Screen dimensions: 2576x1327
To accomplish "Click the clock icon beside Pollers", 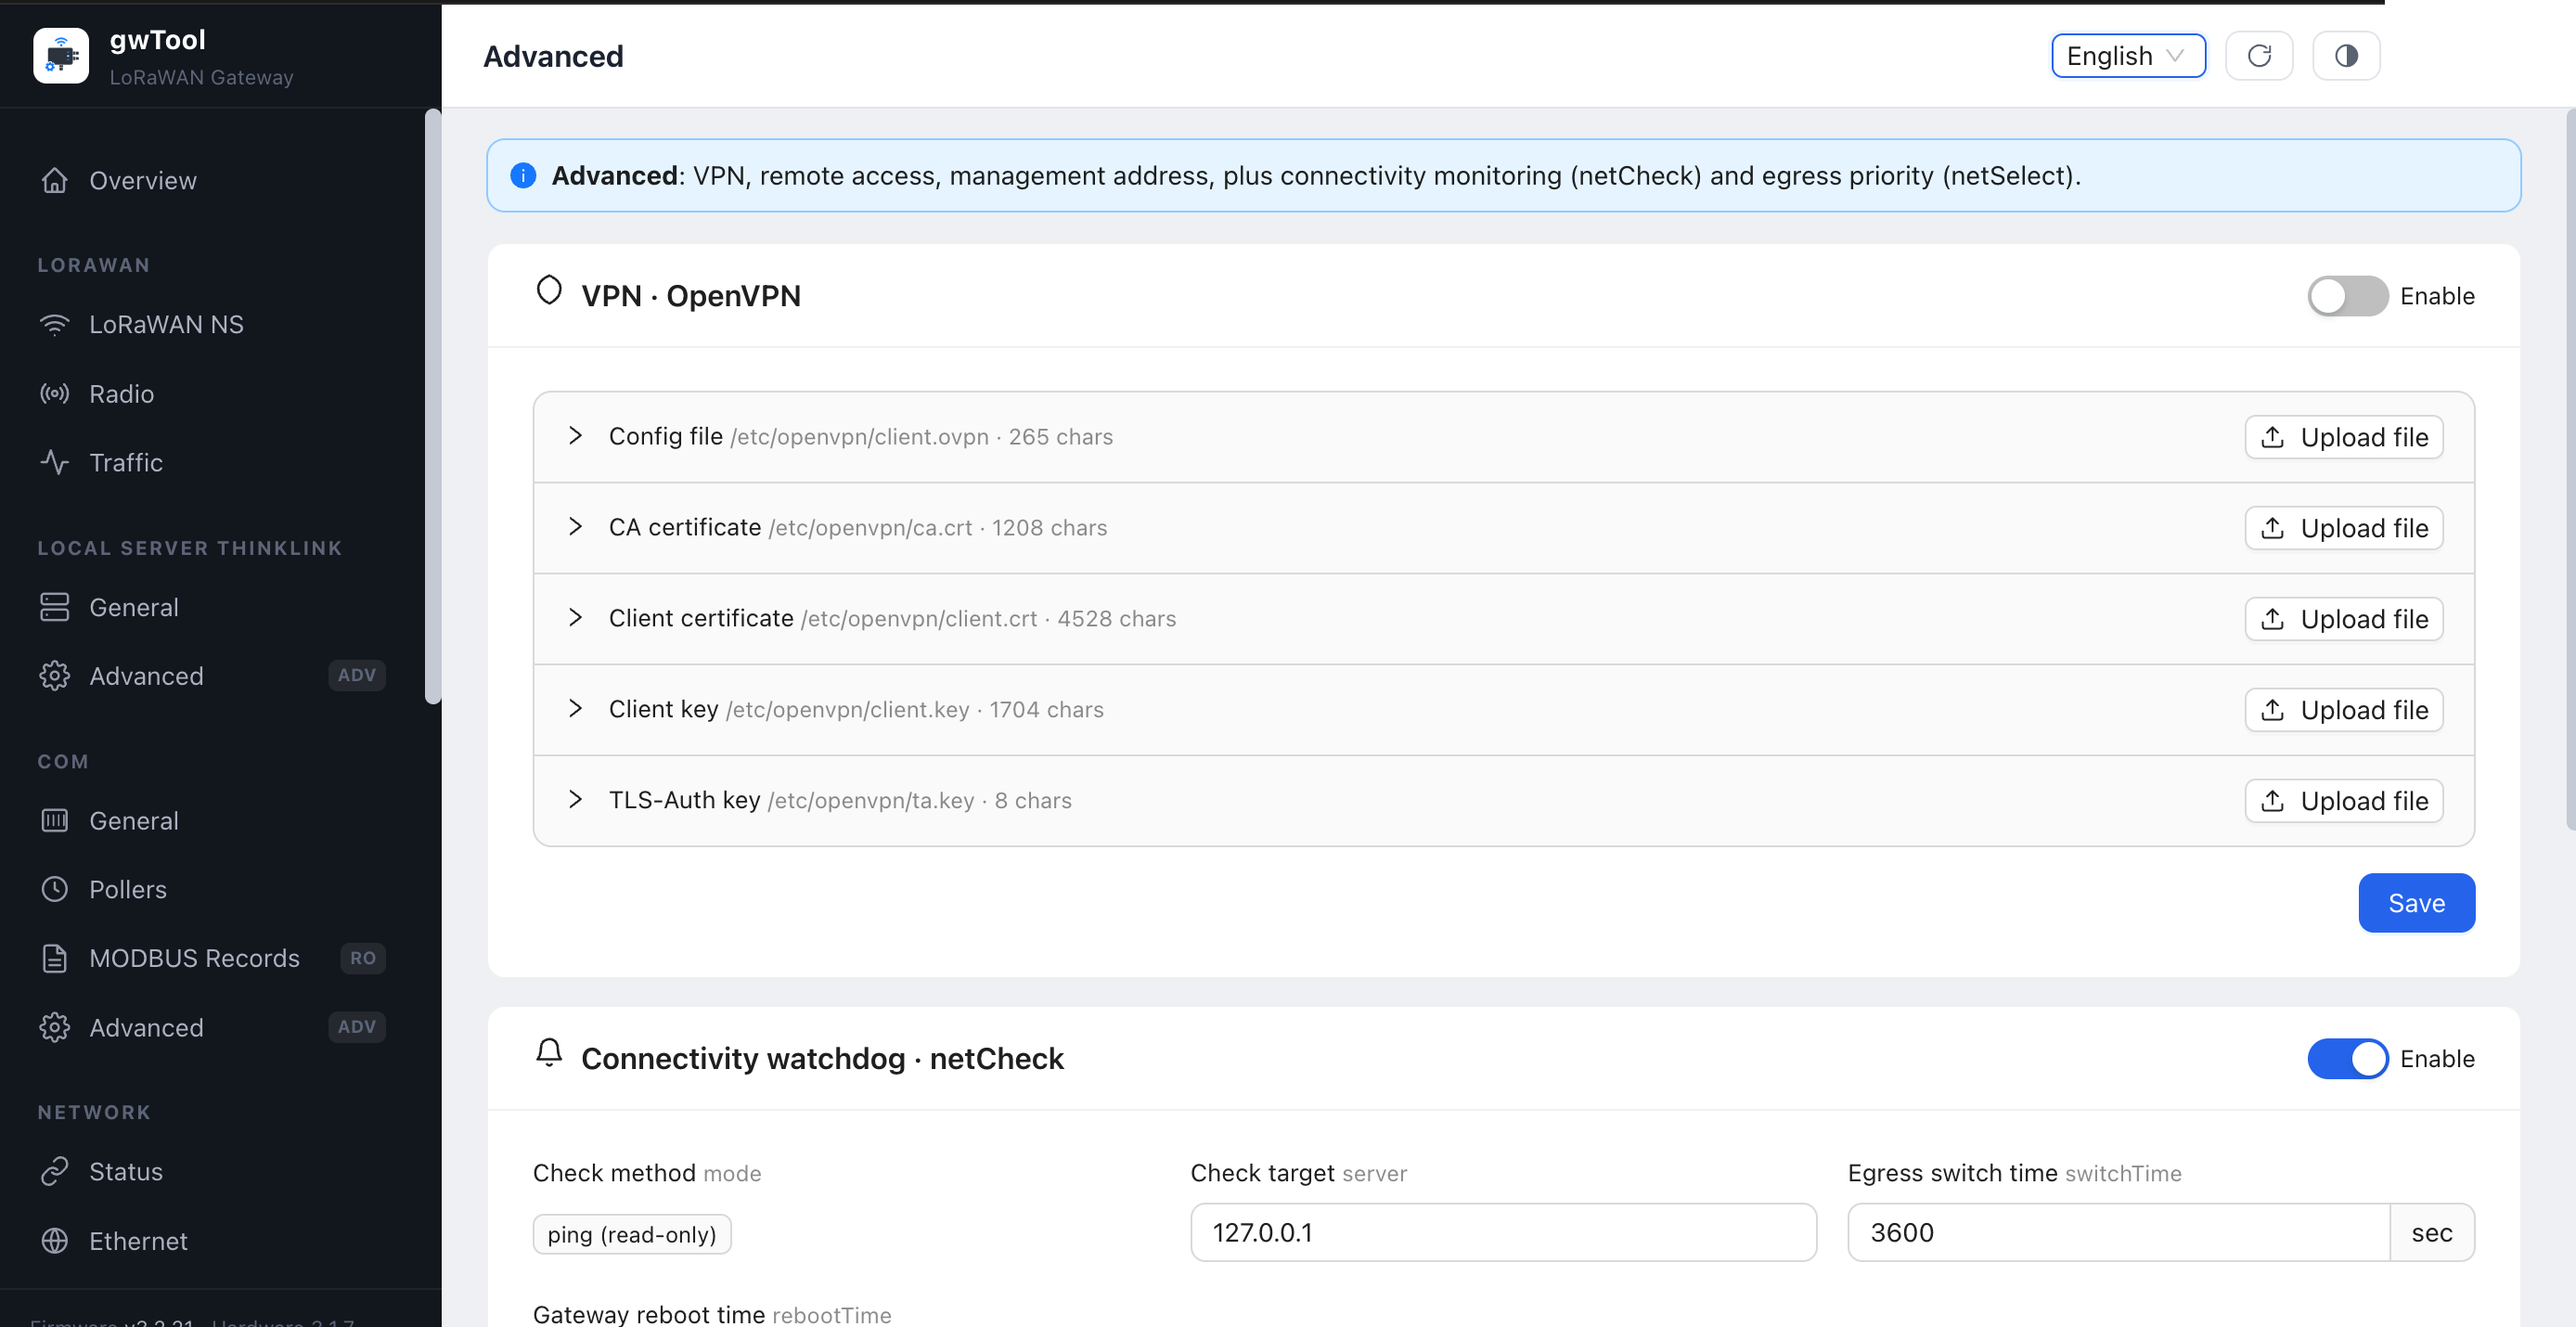I will 55,889.
